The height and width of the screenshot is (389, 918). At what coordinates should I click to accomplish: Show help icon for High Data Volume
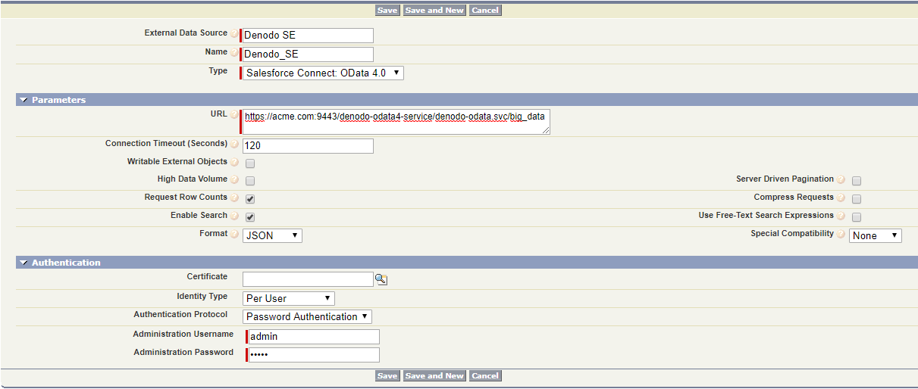click(234, 180)
